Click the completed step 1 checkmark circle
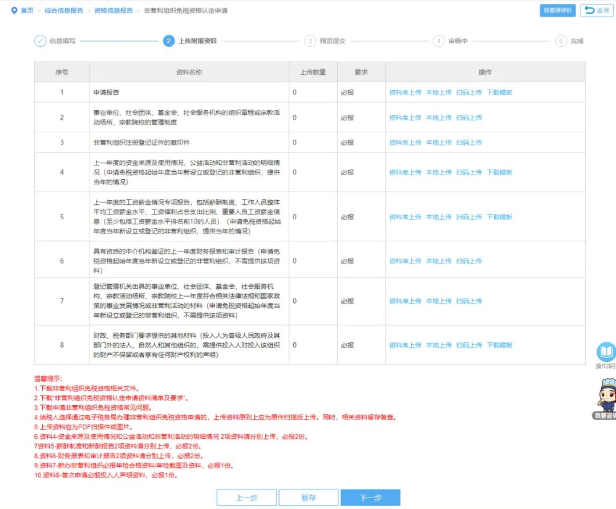Viewport: 616px width, 509px height. pyautogui.click(x=40, y=41)
